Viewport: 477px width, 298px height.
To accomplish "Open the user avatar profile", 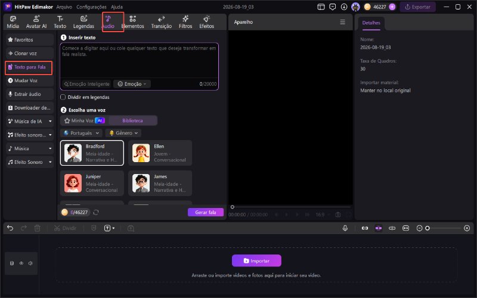I will coord(355,7).
